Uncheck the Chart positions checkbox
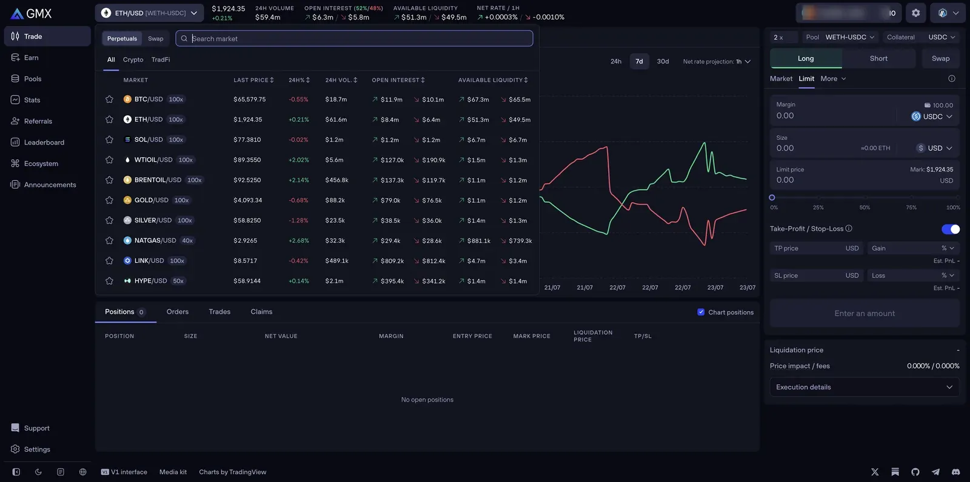The image size is (970, 482). pyautogui.click(x=701, y=312)
